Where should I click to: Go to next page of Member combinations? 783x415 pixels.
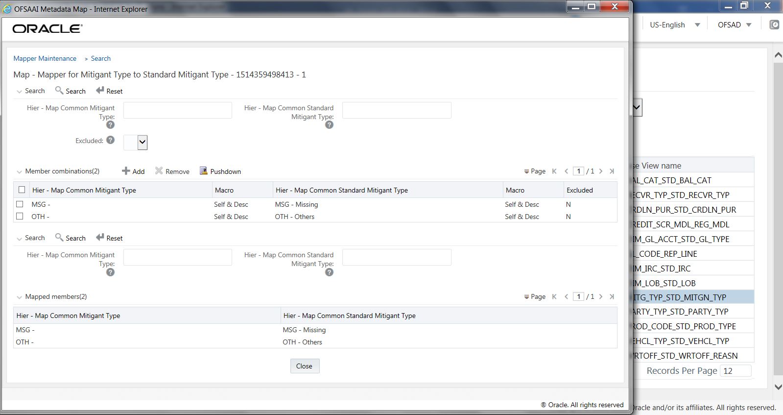[x=601, y=171]
